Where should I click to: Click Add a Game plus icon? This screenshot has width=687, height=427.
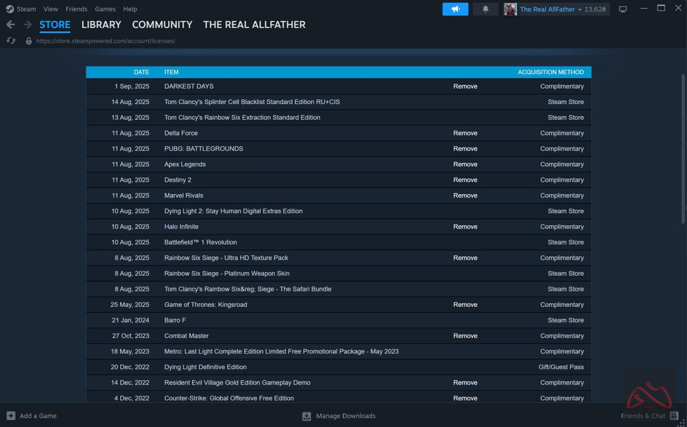(x=11, y=416)
